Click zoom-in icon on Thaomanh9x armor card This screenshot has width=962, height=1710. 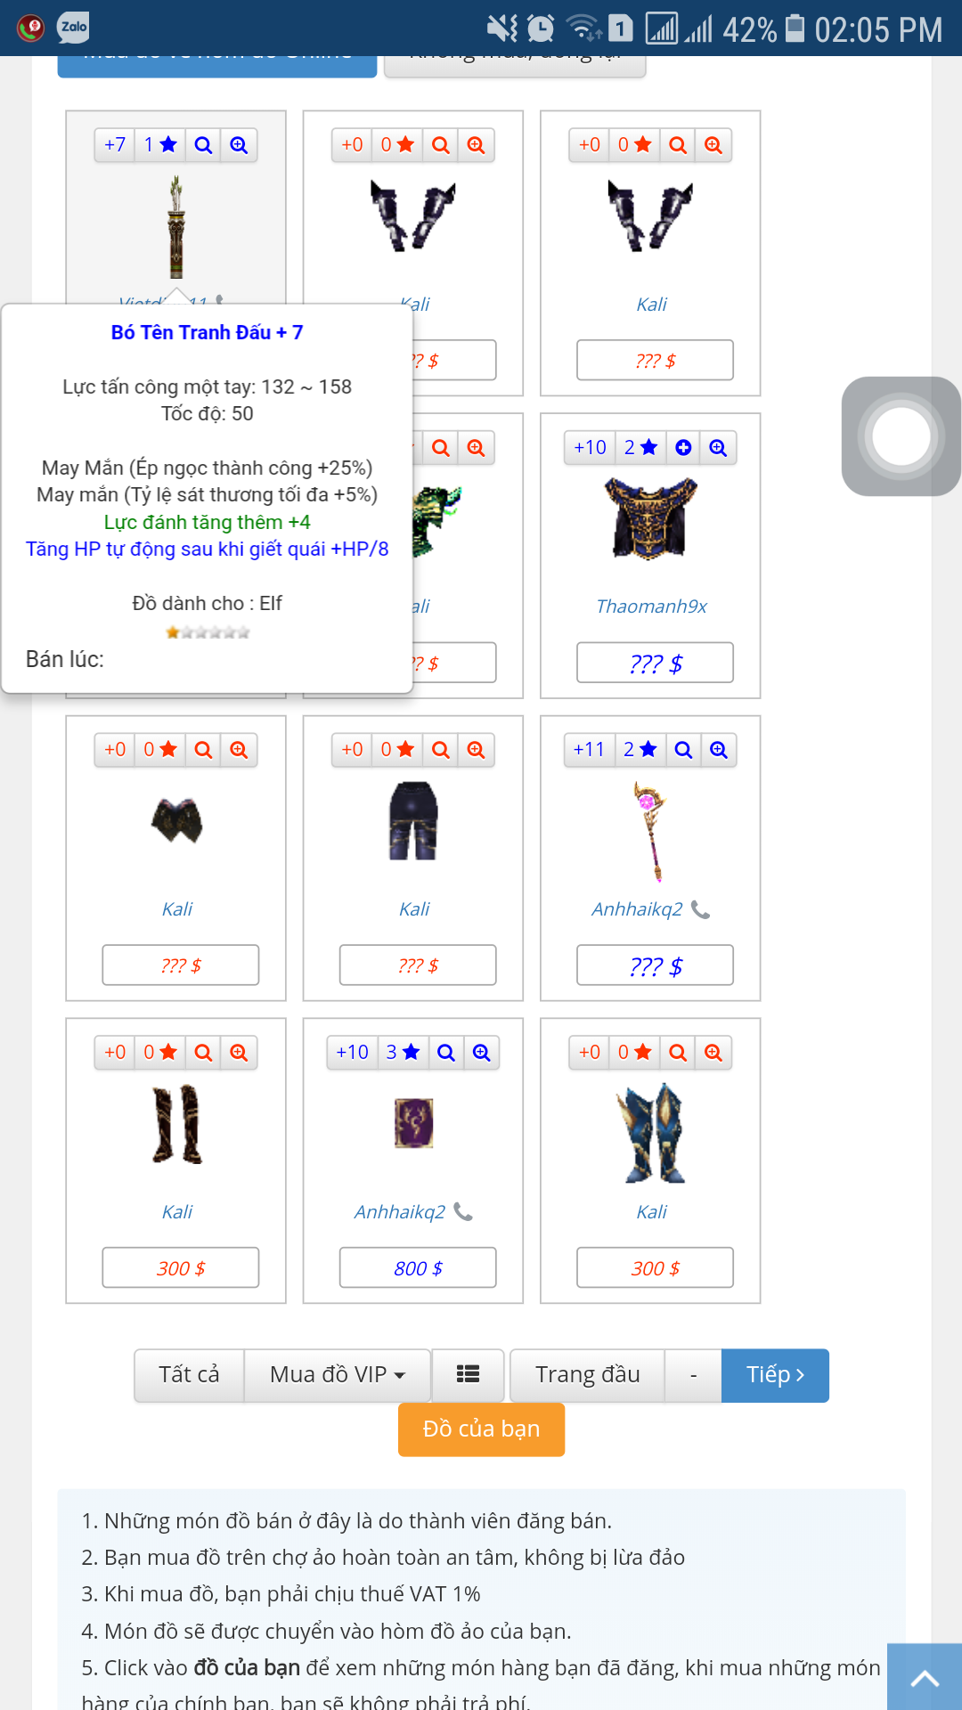718,448
